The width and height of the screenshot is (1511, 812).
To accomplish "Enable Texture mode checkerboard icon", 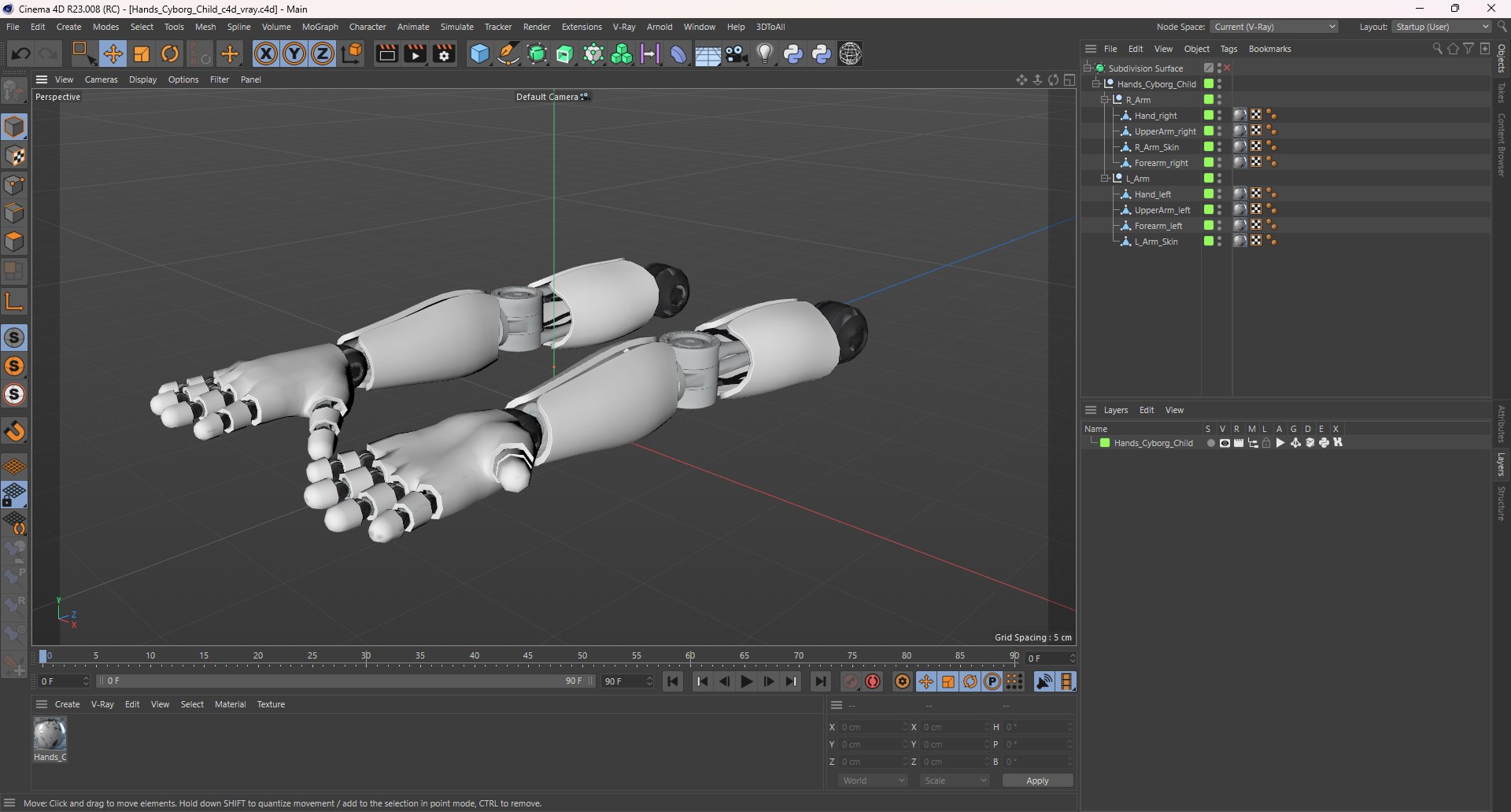I will point(14,156).
